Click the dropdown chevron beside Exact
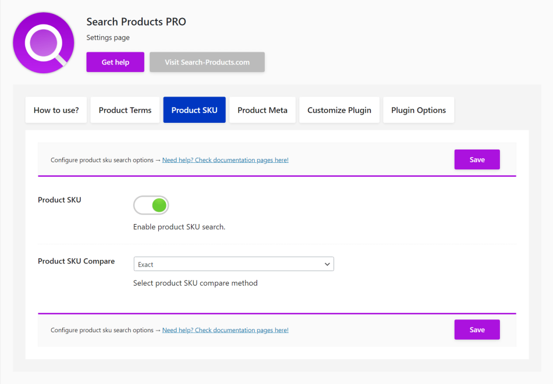The width and height of the screenshot is (553, 384). pyautogui.click(x=327, y=264)
